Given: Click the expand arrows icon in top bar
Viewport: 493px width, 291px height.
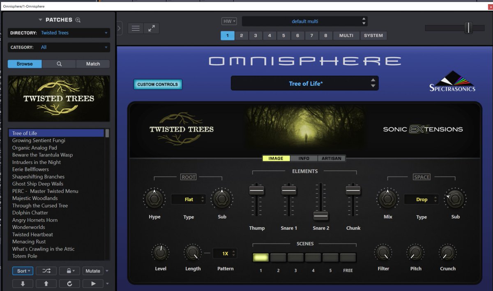Looking at the screenshot, I should (x=152, y=28).
